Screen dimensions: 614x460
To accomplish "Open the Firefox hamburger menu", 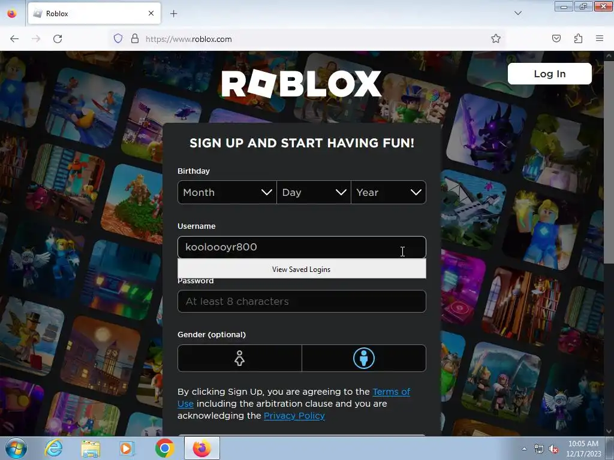I will [x=600, y=38].
